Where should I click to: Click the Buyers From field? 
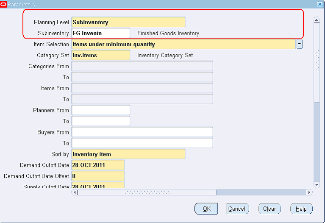click(142, 132)
